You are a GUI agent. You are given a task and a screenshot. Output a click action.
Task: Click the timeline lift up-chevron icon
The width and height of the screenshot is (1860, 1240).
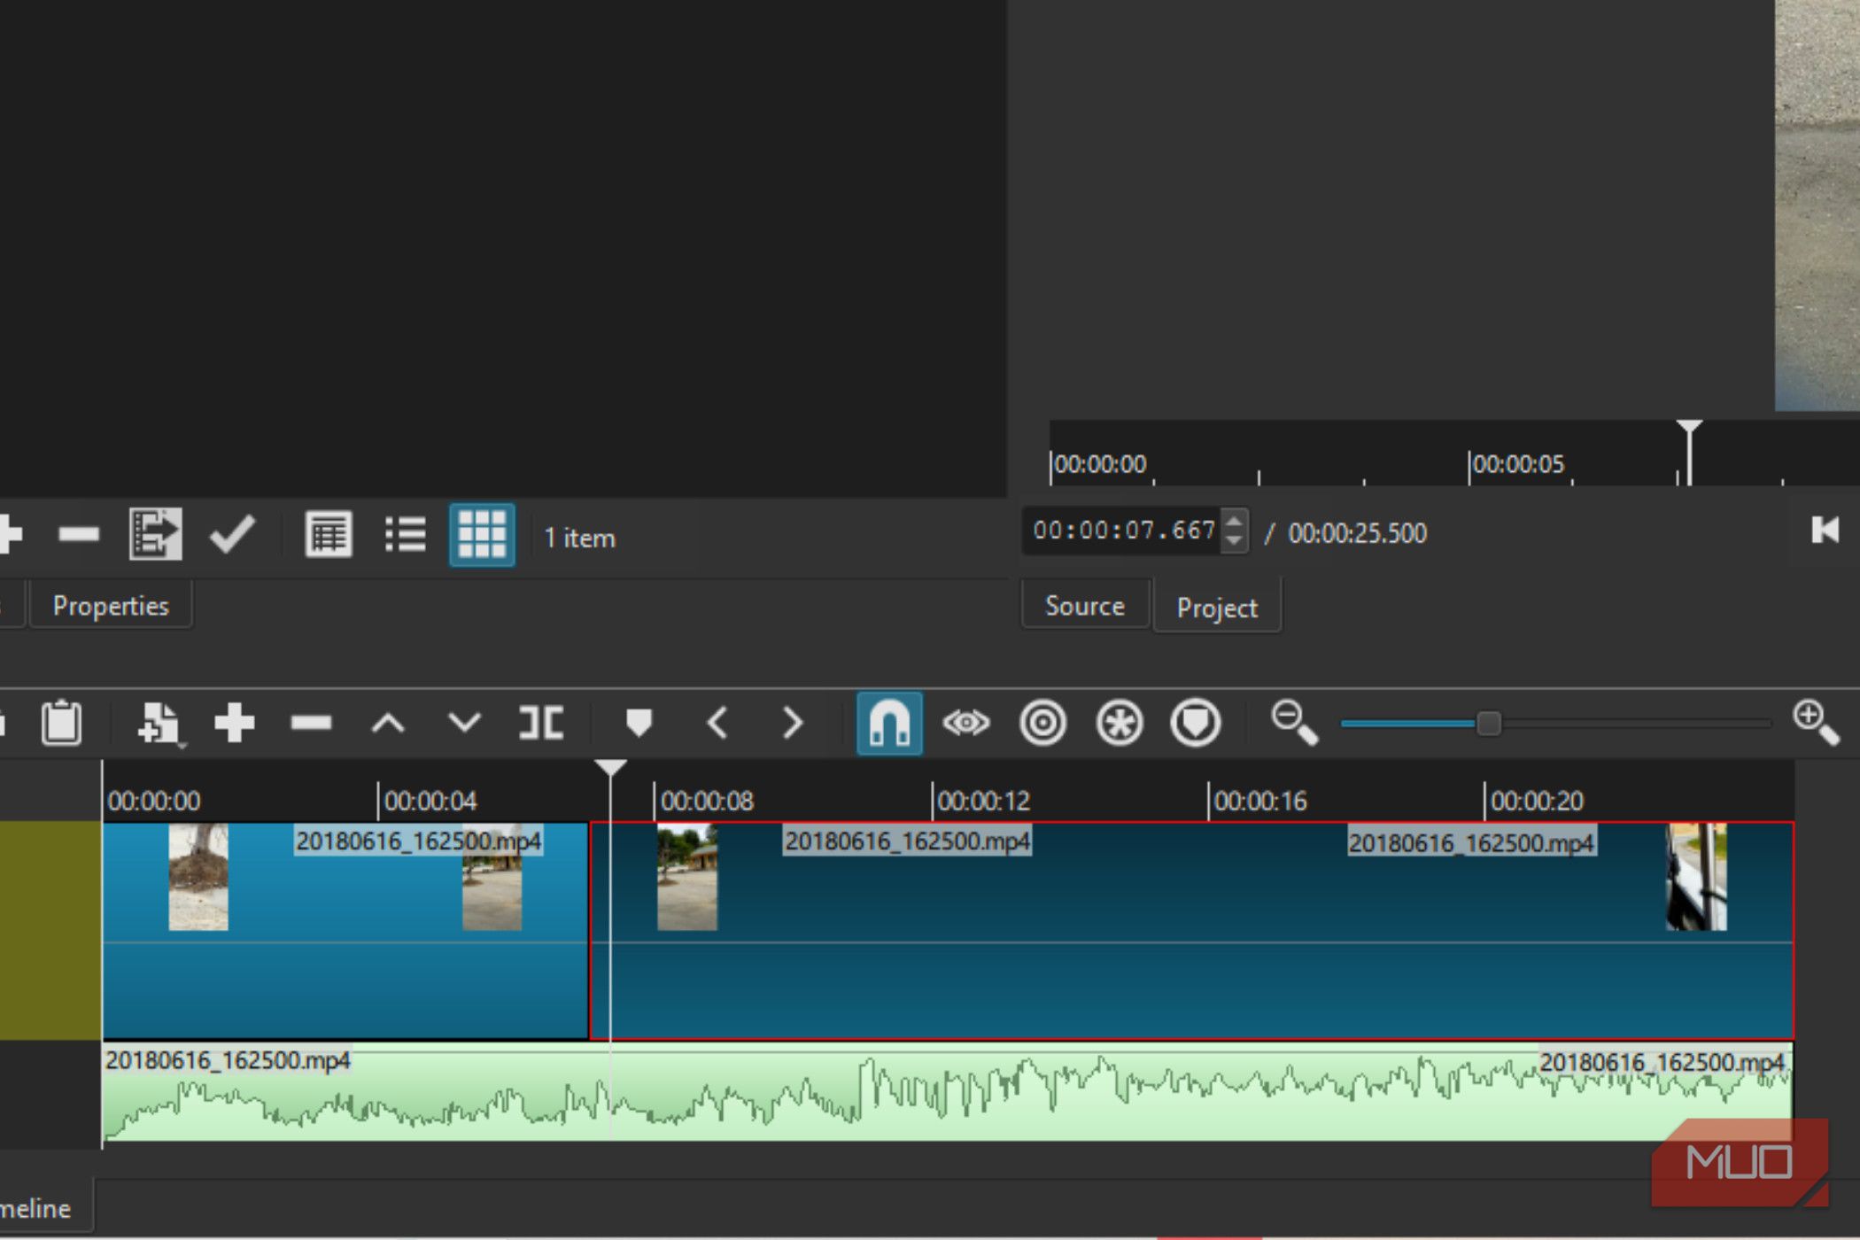(x=388, y=724)
